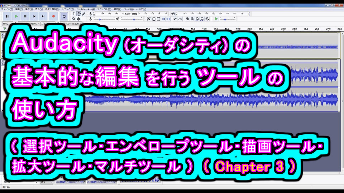Image resolution: width=344 pixels, height=193 pixels.
Task: Skip to start of the project
Action: pyautogui.click(x=34, y=16)
